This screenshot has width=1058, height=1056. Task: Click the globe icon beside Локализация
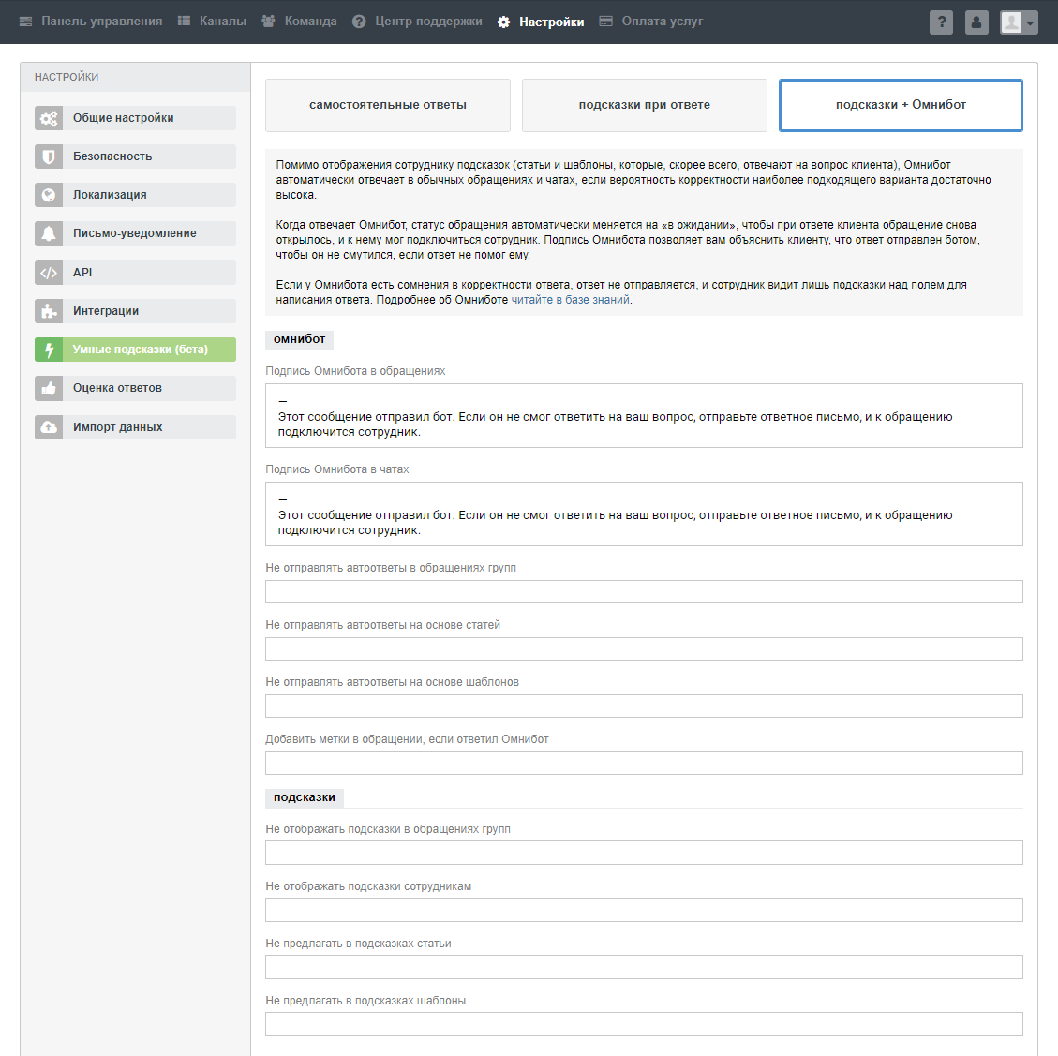point(49,195)
